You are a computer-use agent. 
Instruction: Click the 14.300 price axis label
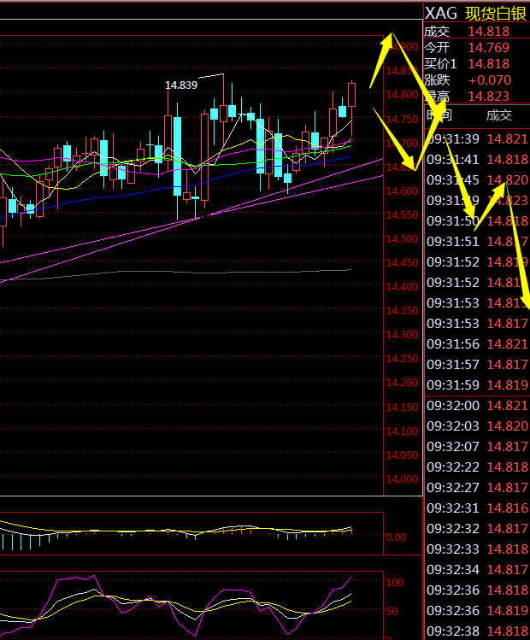[402, 335]
